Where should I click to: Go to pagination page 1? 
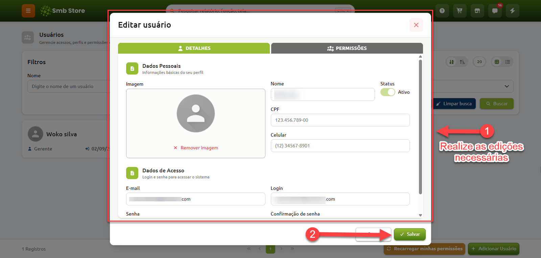270,249
